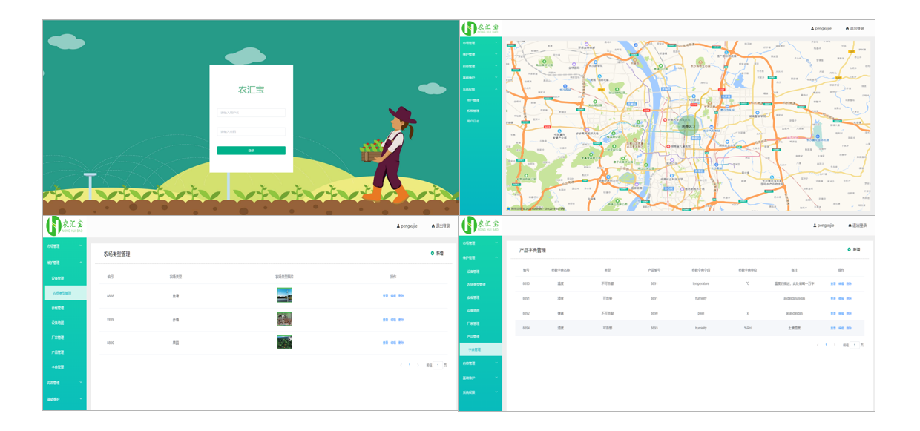Focus the username field on the login card
This screenshot has height=431, width=920.
[251, 113]
